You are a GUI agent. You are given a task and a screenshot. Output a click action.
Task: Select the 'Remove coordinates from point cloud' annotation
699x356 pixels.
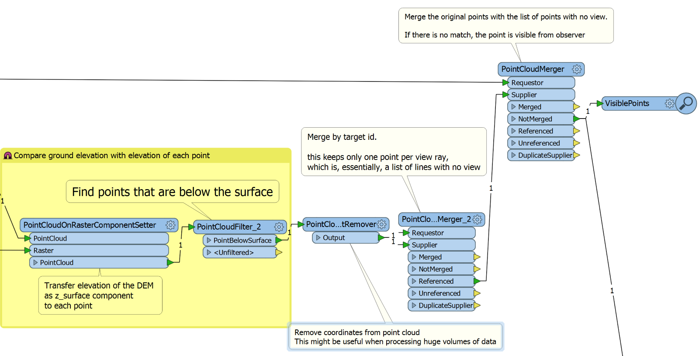click(395, 337)
